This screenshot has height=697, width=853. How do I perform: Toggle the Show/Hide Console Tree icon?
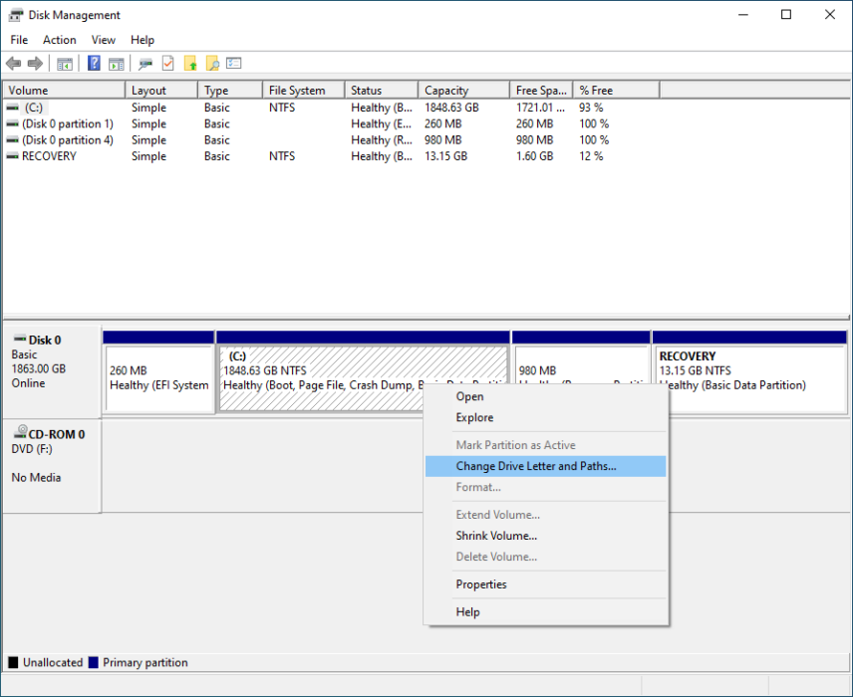65,63
